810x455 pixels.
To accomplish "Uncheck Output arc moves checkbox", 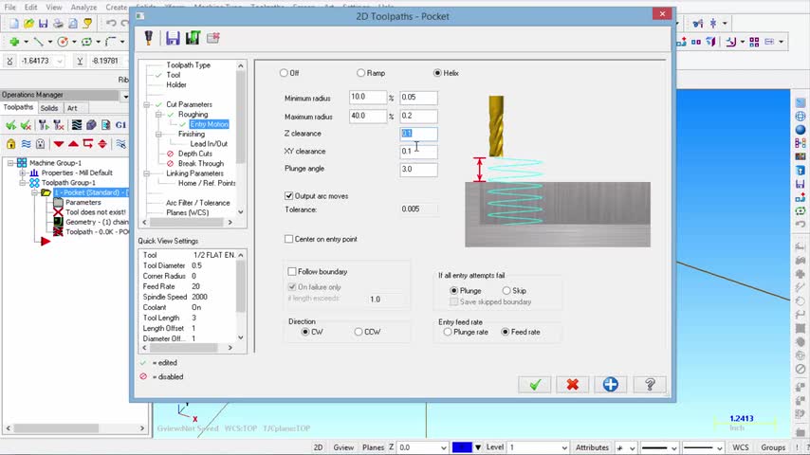I will click(x=288, y=195).
